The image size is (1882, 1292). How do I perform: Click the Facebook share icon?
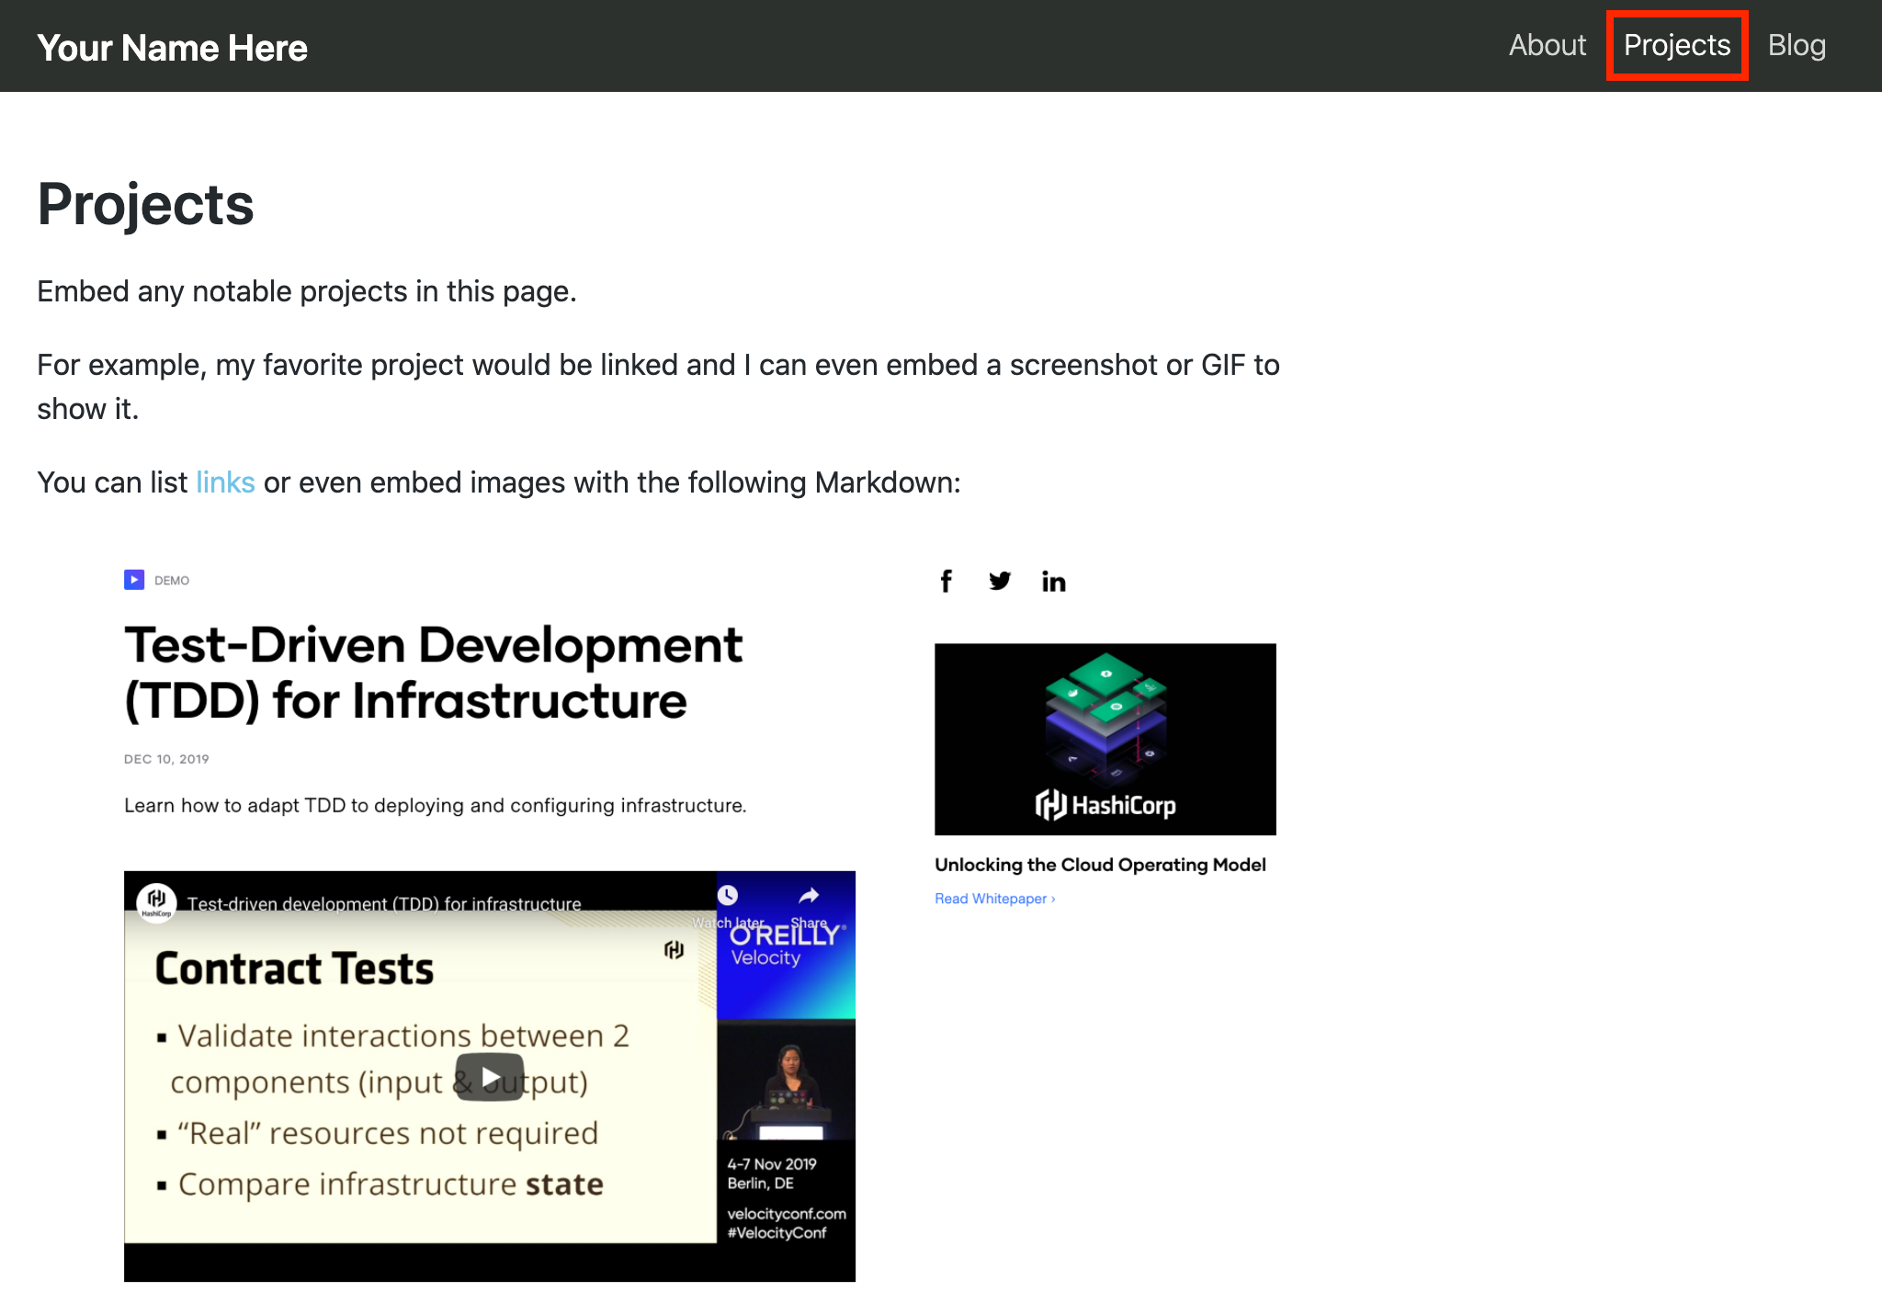pyautogui.click(x=946, y=581)
